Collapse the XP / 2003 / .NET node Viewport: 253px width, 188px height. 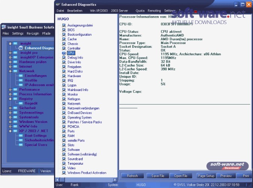[x=11, y=131]
